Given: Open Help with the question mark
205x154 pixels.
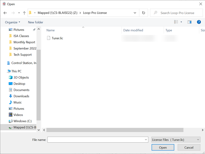Looking at the screenshot, I should [199, 22].
